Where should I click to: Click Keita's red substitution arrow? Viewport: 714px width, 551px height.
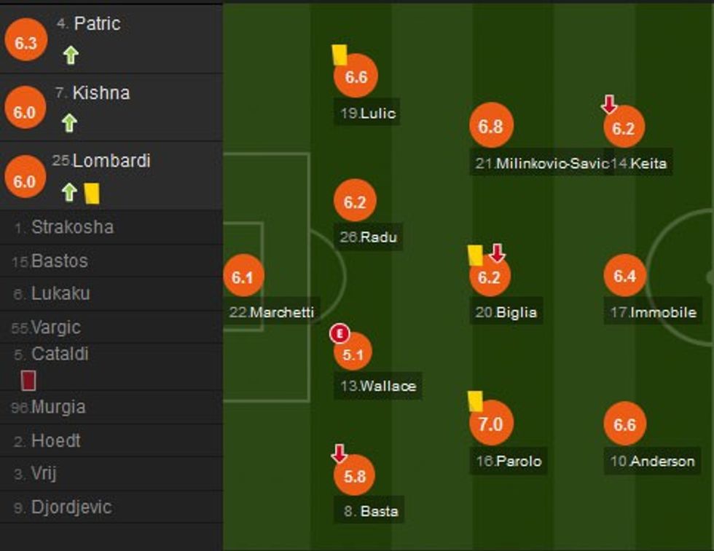click(x=608, y=106)
